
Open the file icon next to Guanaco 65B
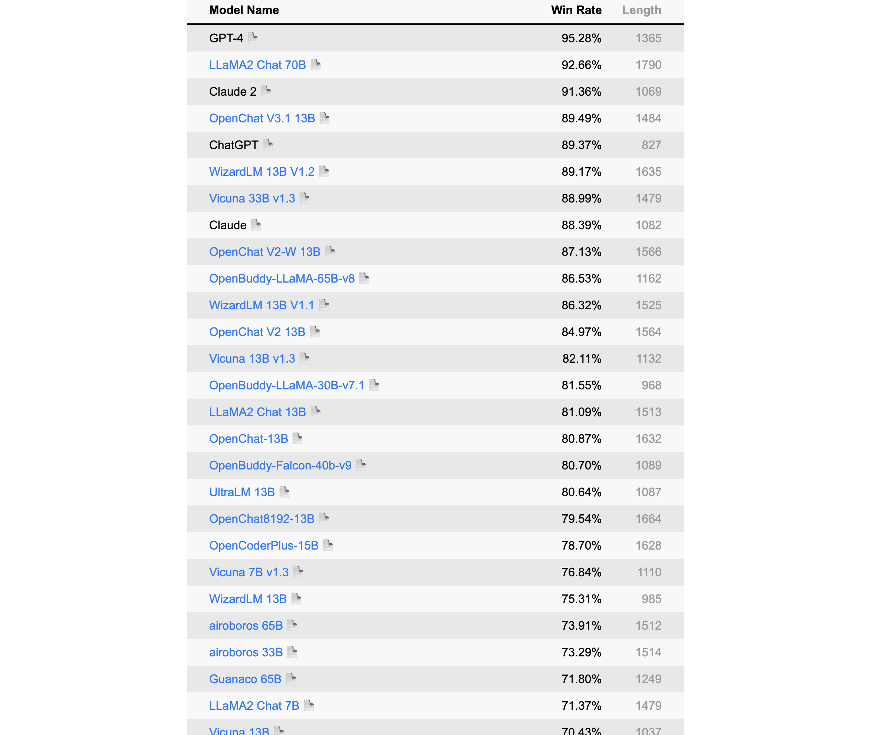click(291, 679)
